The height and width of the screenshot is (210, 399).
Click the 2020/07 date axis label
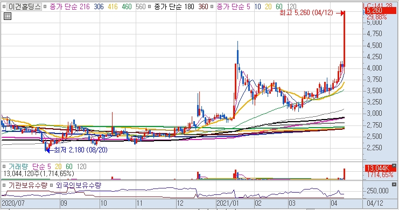point(13,203)
